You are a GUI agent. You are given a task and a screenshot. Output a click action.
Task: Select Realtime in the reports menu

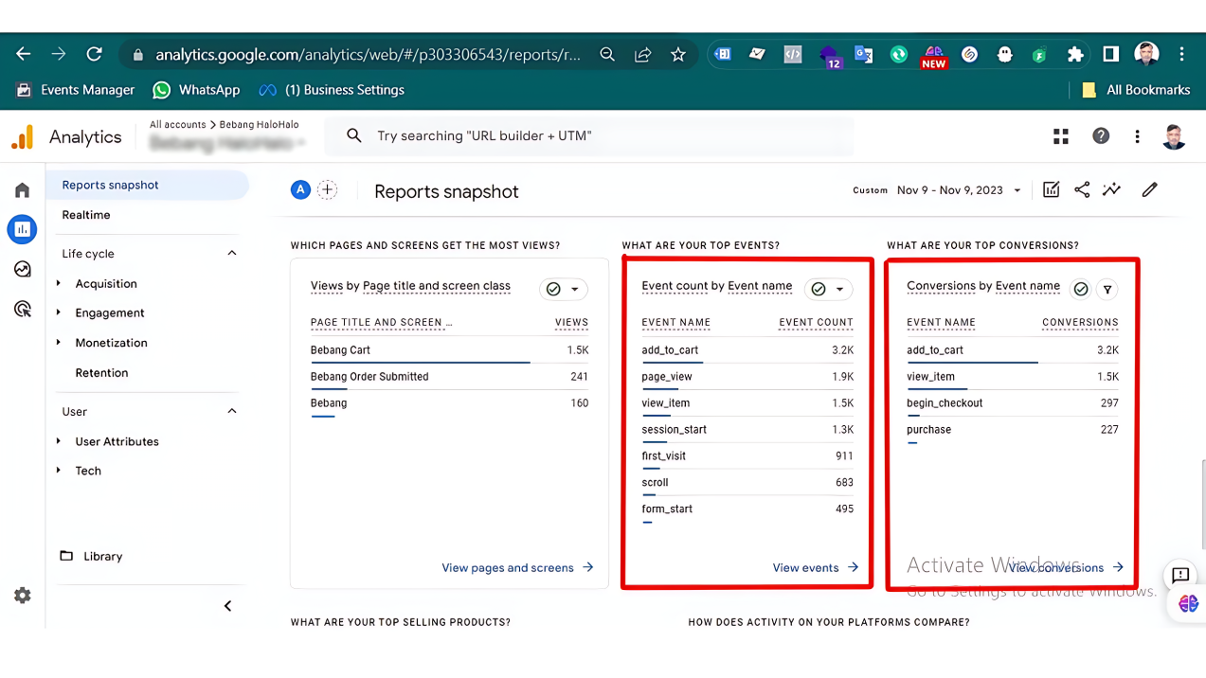click(x=86, y=215)
